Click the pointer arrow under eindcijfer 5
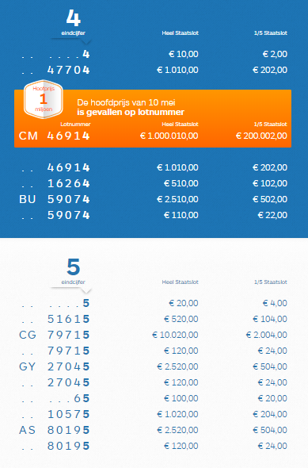308x468 pixels. point(86,290)
